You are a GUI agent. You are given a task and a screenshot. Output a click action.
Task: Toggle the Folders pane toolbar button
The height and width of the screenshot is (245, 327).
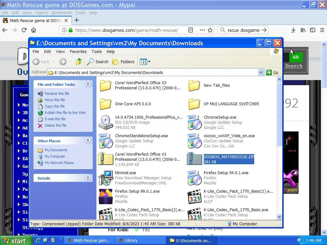(x=123, y=62)
